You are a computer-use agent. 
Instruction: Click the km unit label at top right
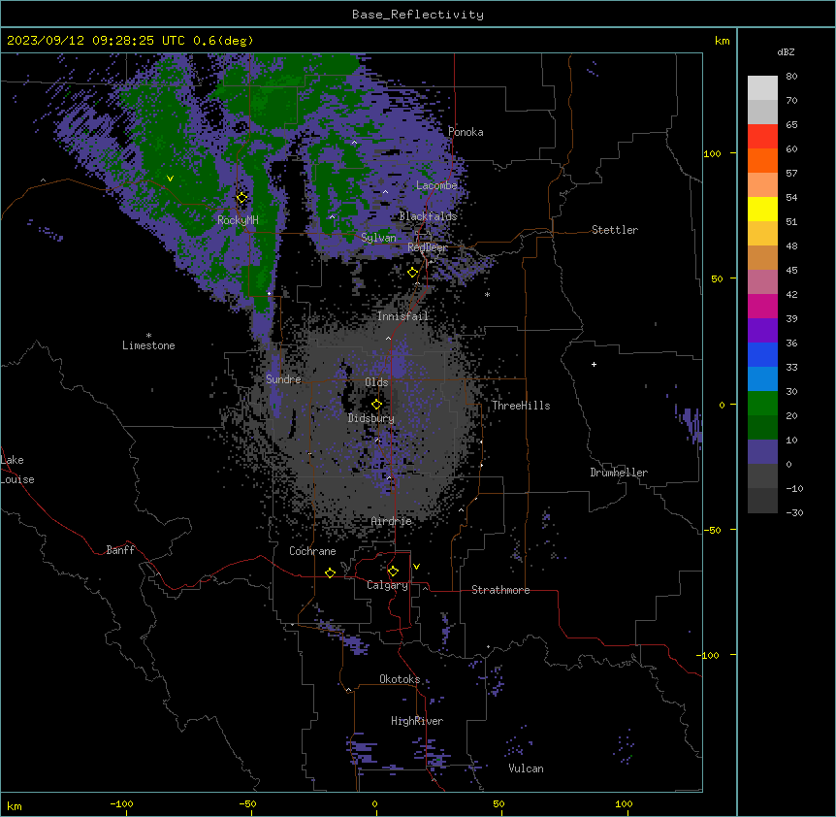click(x=722, y=41)
